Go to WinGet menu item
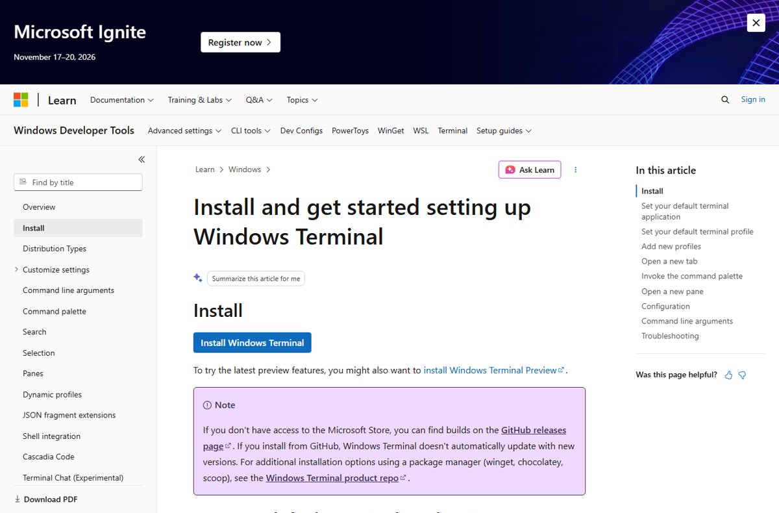 coord(391,131)
